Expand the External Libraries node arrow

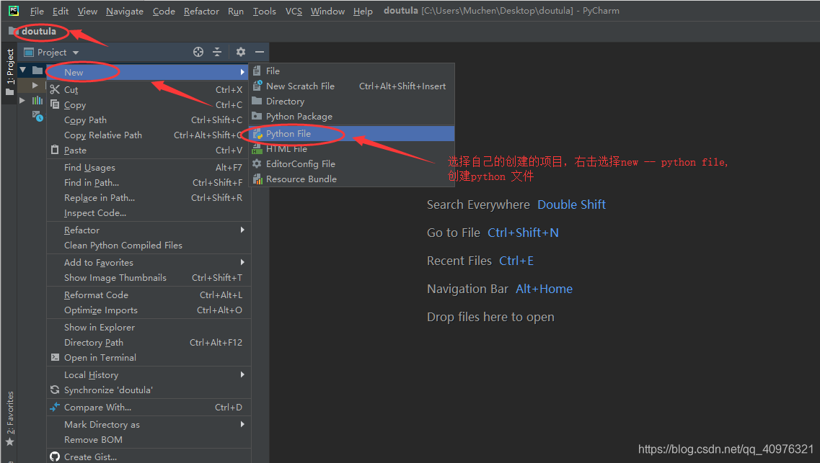22,100
